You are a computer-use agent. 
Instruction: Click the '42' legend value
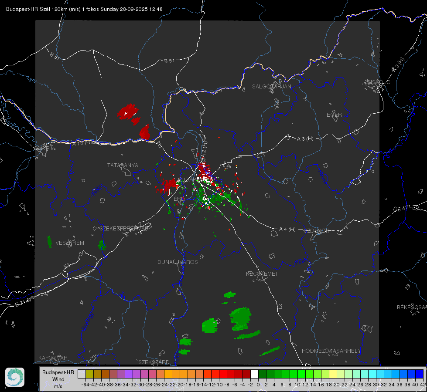click(423, 385)
